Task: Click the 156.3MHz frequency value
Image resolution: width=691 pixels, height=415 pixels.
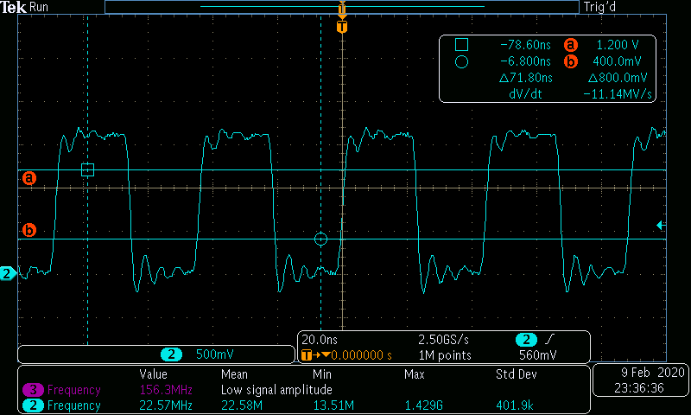Action: click(x=166, y=390)
